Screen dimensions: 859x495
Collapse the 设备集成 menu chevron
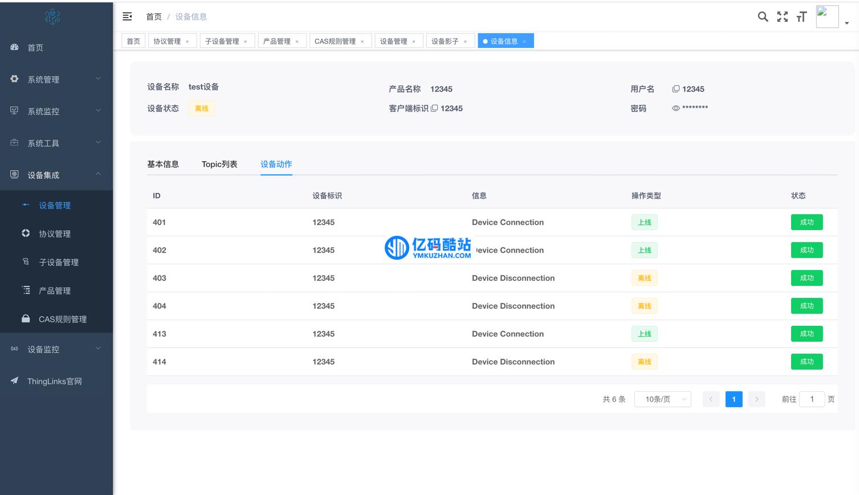98,174
